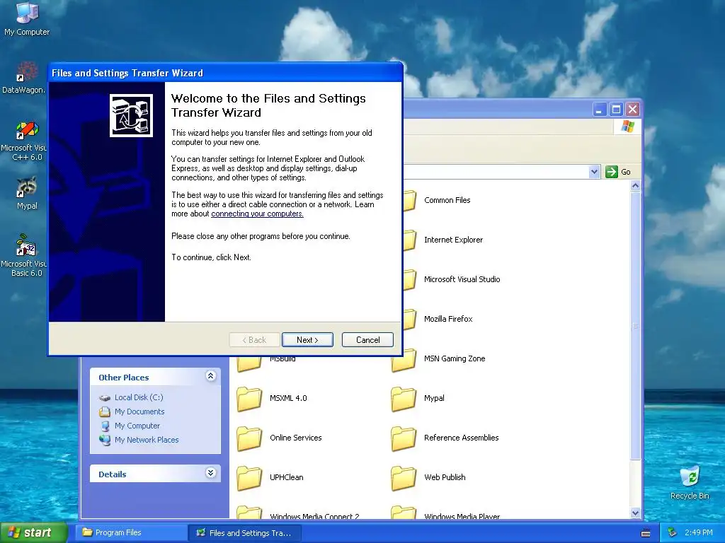Click the wizard title bar
This screenshot has width=725, height=543.
tap(225, 73)
